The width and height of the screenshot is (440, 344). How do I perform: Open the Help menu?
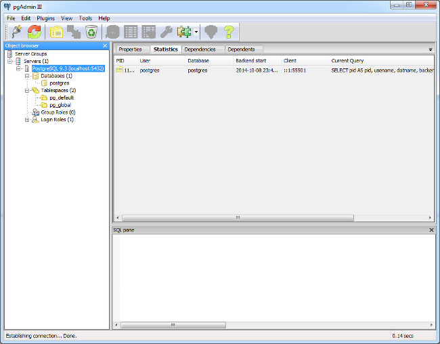click(104, 18)
